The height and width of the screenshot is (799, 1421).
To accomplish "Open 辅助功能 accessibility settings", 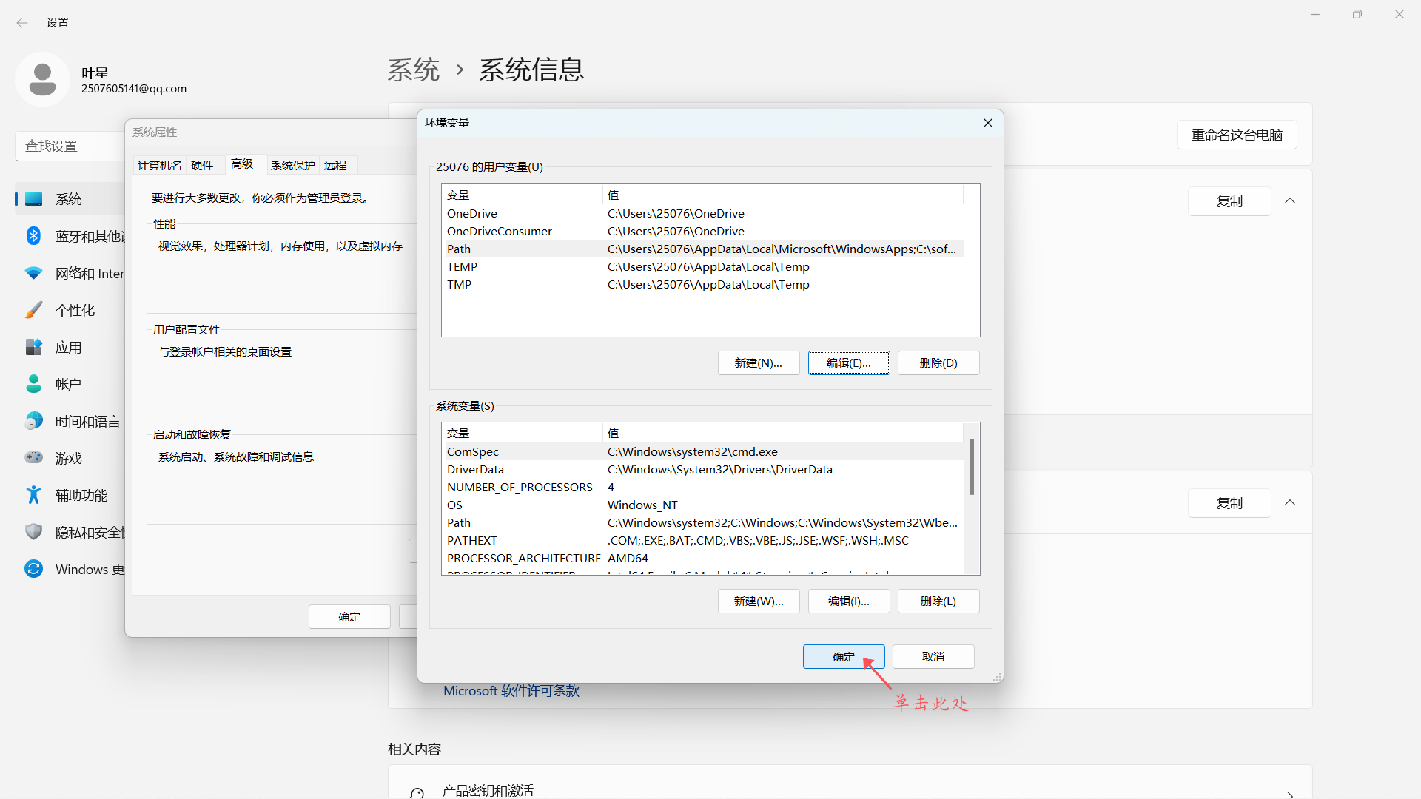I will (x=33, y=494).
